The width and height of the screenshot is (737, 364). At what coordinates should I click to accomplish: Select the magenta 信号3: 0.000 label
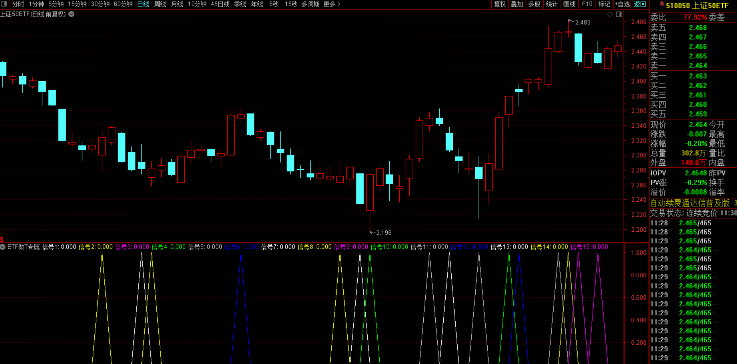132,247
